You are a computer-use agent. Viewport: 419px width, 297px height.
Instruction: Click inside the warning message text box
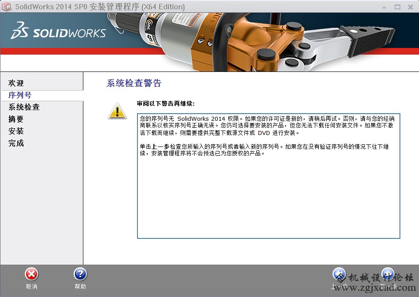click(x=269, y=176)
